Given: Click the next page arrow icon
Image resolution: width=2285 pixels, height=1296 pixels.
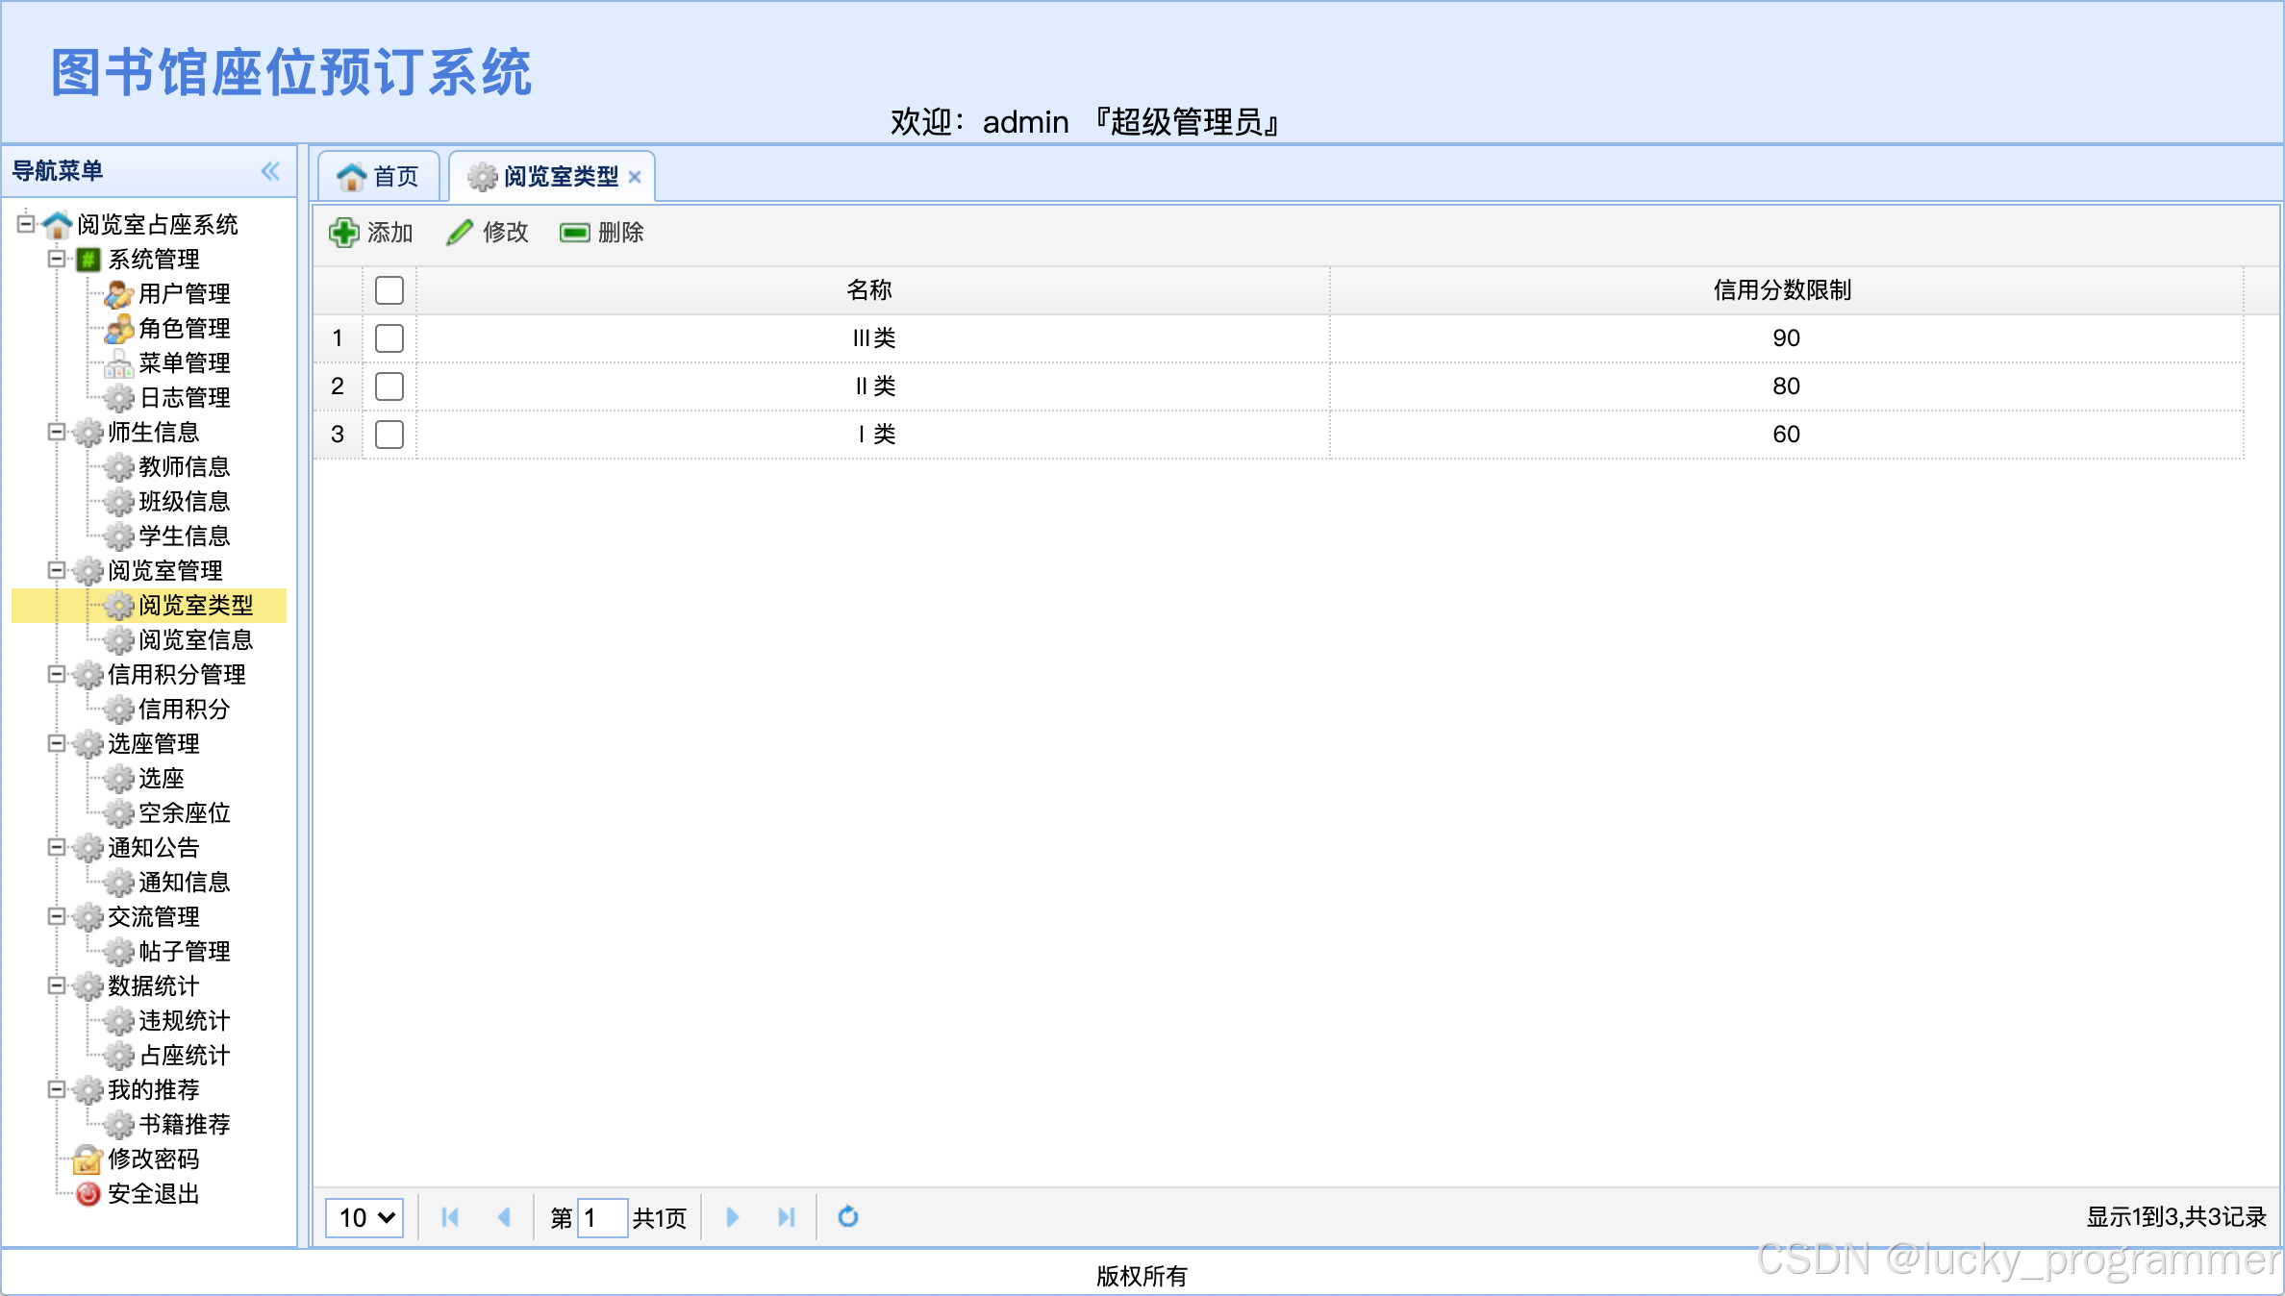Looking at the screenshot, I should (x=732, y=1217).
